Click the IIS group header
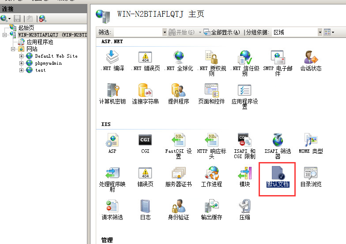This screenshot has height=244, width=346. (x=106, y=124)
